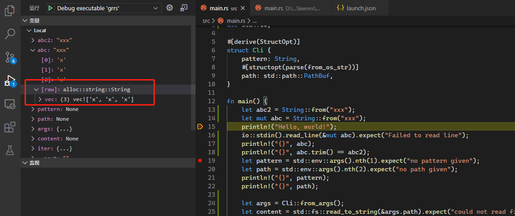Expand the args: {...} variable
The image size is (515, 216).
tap(33, 129)
